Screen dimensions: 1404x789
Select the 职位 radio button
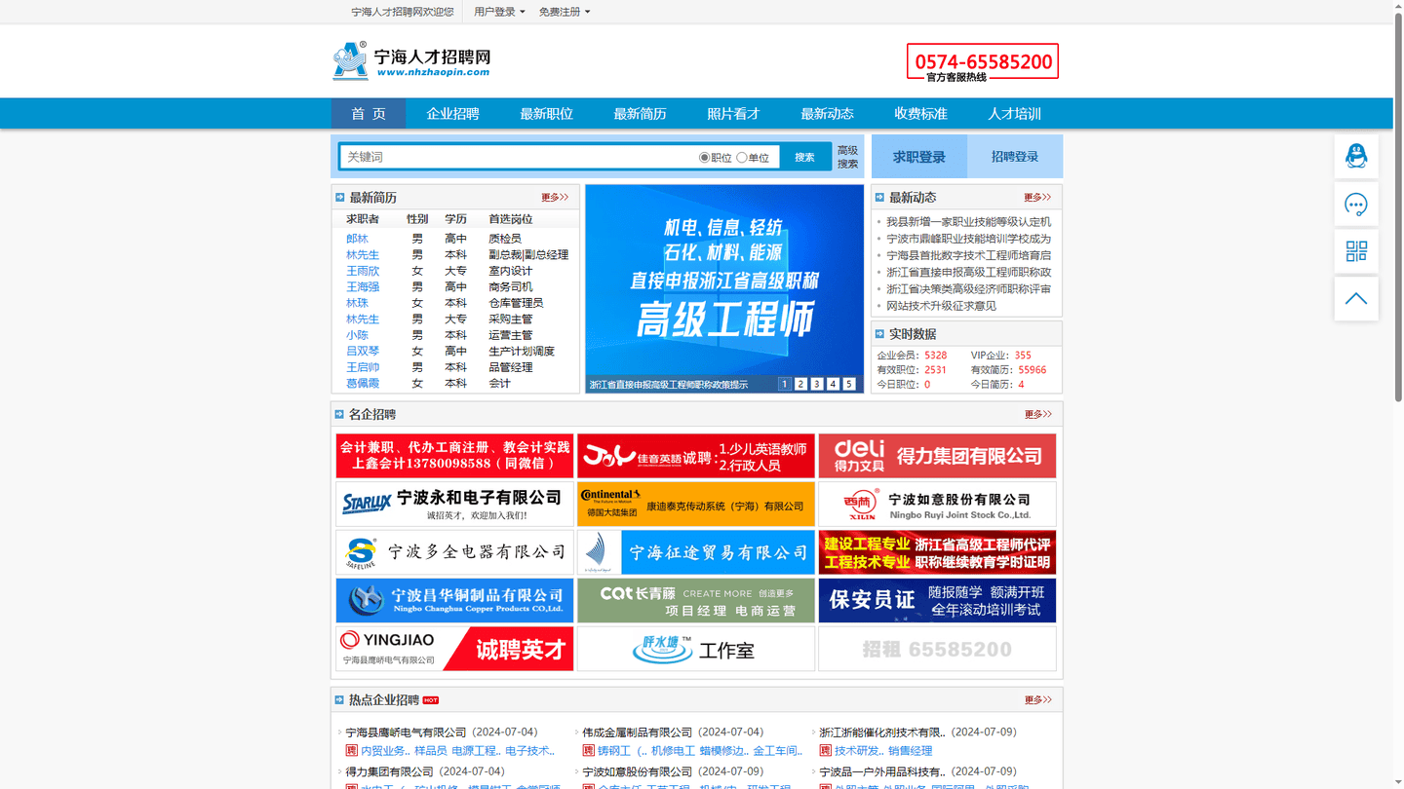coord(704,158)
